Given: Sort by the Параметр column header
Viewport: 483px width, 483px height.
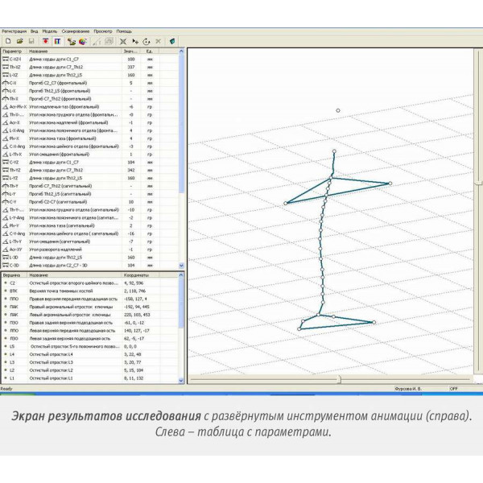Looking at the screenshot, I should point(14,52).
